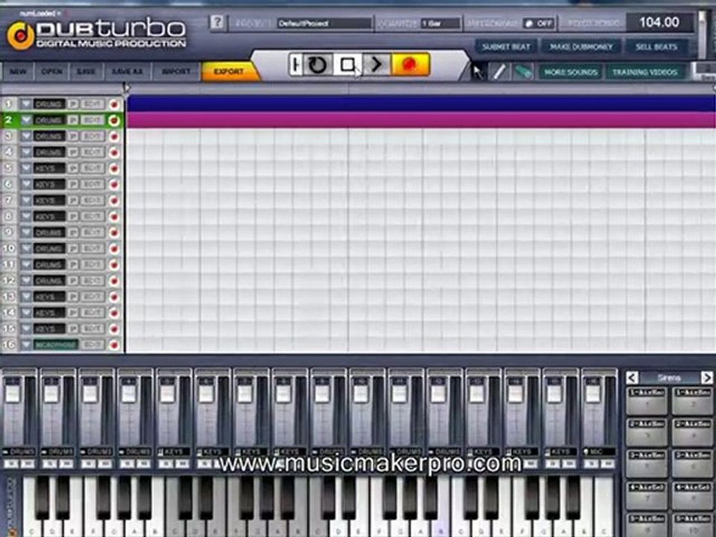Screen dimensions: 716x537
Task: Click the MAKE DUBMONEY button
Action: point(581,47)
